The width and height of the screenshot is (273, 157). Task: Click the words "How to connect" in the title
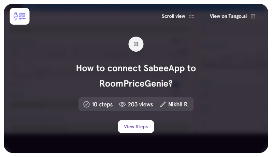[x=103, y=68]
